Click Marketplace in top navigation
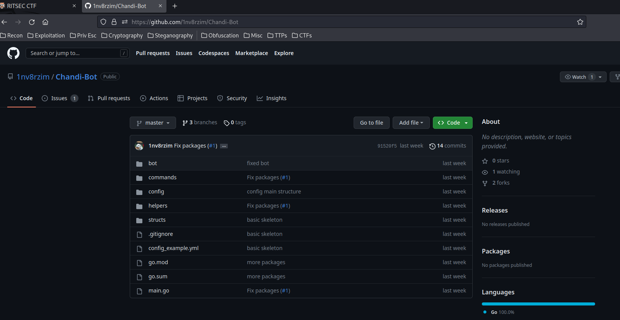The width and height of the screenshot is (620, 320). [252, 53]
